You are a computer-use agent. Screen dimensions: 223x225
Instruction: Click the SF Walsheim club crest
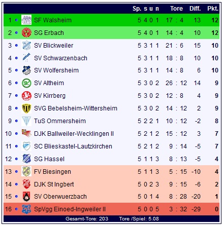tap(26, 20)
